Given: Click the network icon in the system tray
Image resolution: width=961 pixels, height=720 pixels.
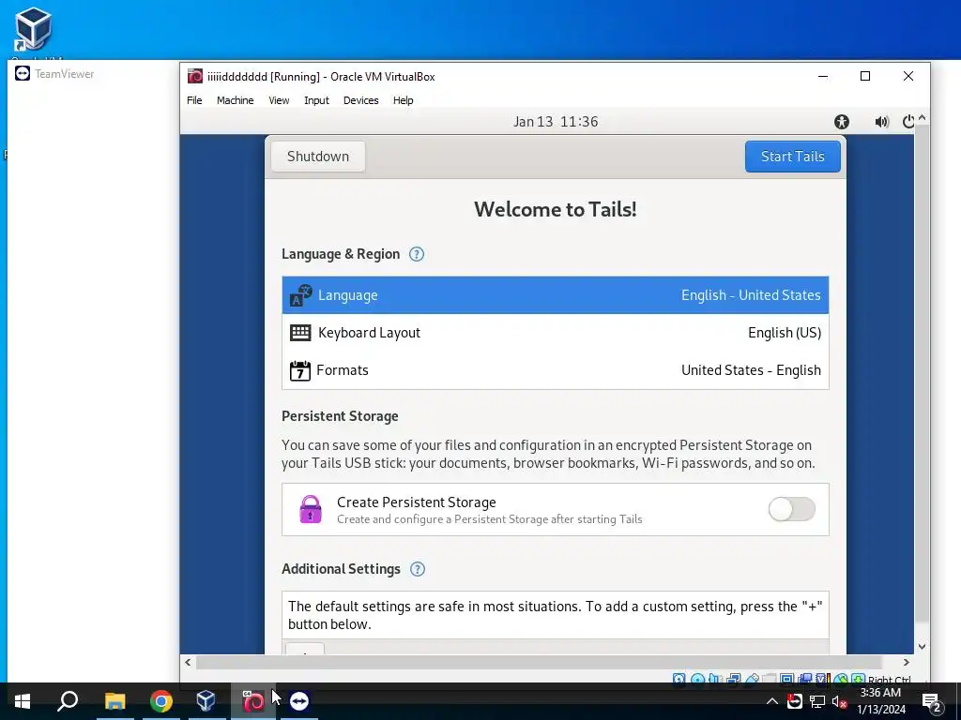Looking at the screenshot, I should pos(817,701).
